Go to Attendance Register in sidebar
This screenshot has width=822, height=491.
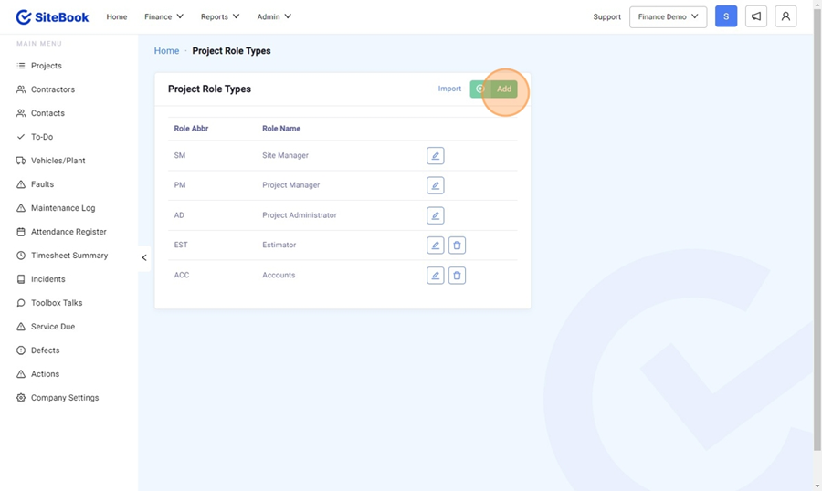(x=68, y=232)
